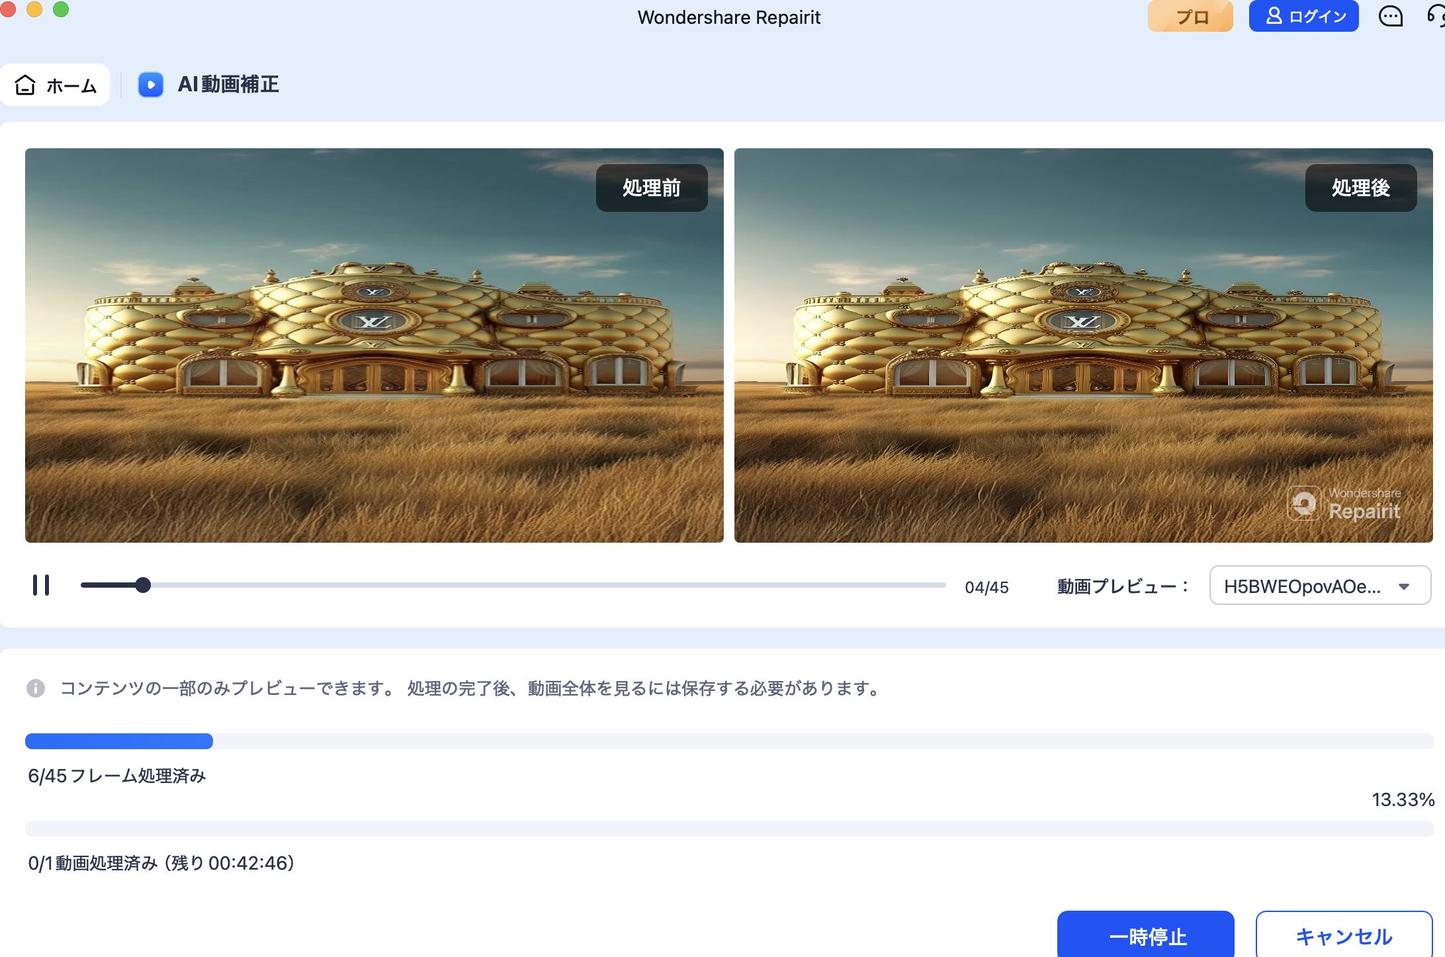Maximize the window with green button
Image resolution: width=1445 pixels, height=957 pixels.
(61, 9)
